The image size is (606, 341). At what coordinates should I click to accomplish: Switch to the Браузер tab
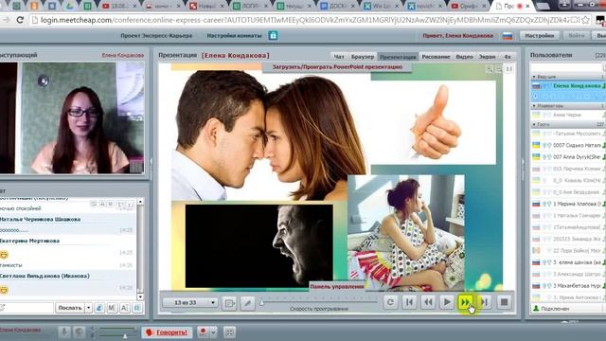[x=362, y=57]
